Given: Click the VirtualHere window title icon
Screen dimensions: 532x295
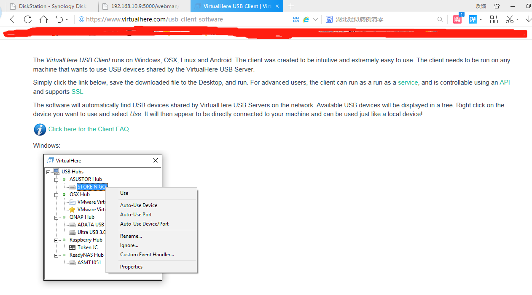Looking at the screenshot, I should coord(51,160).
